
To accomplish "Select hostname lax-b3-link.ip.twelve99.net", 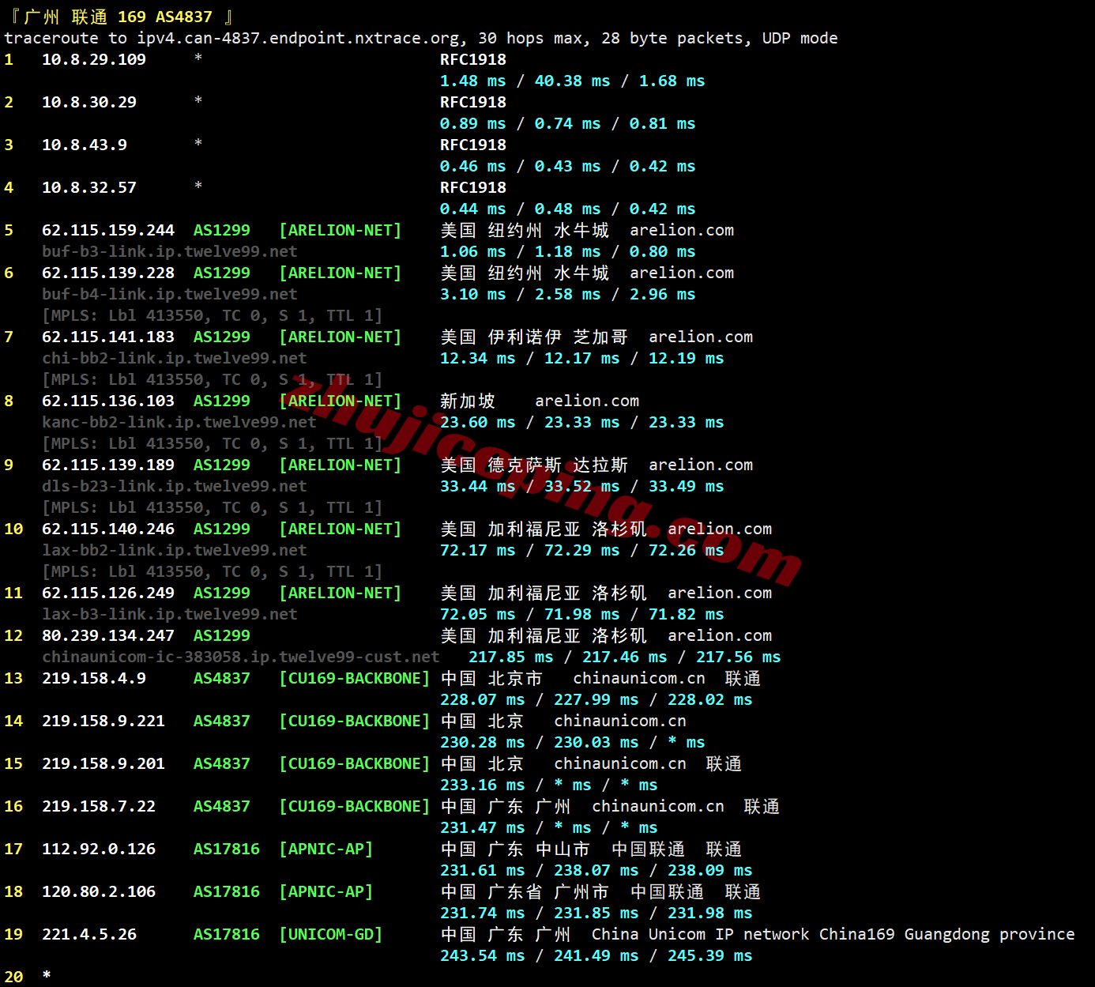I will tap(170, 614).
